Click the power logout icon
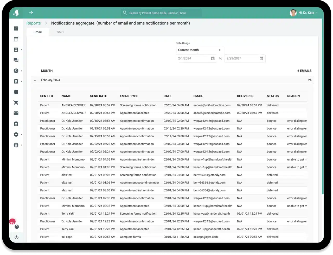 [x=16, y=237]
